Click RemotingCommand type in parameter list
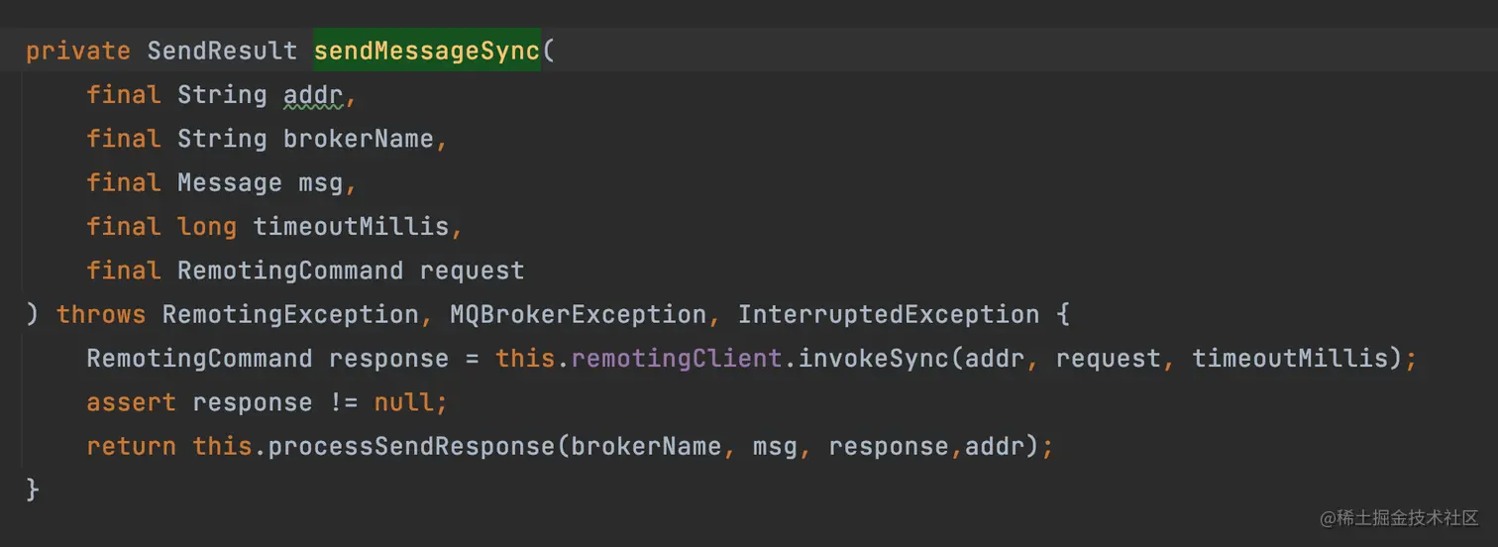This screenshot has height=547, width=1498. [290, 271]
